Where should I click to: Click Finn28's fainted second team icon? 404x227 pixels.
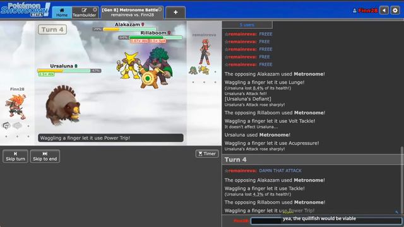pos(17,125)
